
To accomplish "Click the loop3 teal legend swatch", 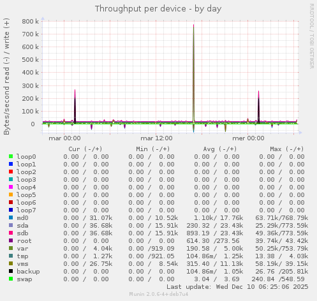I will pyautogui.click(x=11, y=179).
